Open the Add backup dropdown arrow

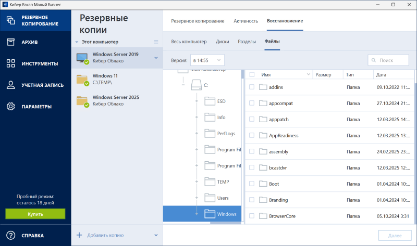click(156, 235)
